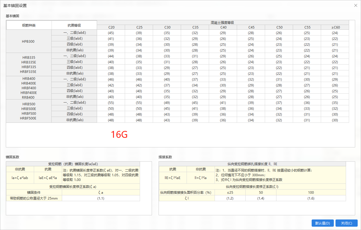The width and height of the screenshot is (361, 230).
Task: Edit HRB335 非抗震(lab) value under C55
Action: 307,73
